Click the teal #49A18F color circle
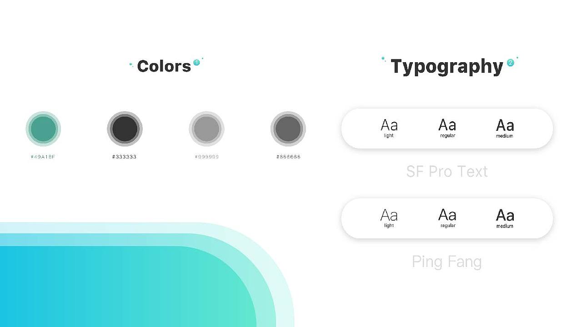 tap(43, 129)
